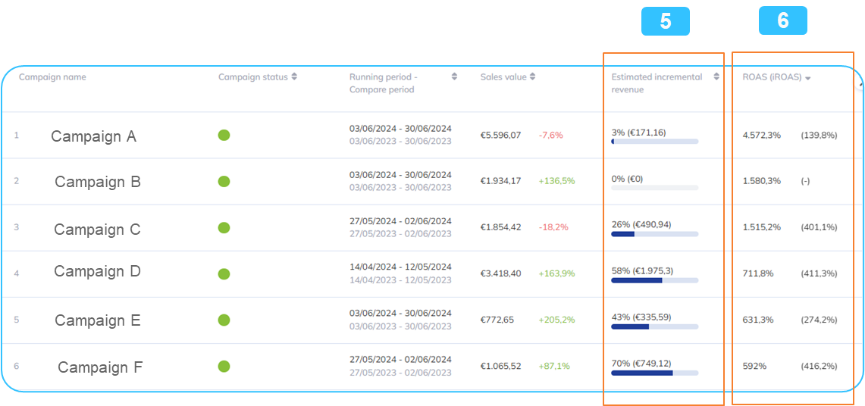Image resolution: width=865 pixels, height=406 pixels.
Task: Select sales value €3.418,40
Action: click(x=500, y=273)
